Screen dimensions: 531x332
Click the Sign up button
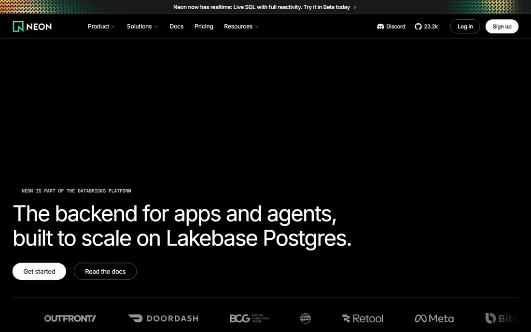502,27
